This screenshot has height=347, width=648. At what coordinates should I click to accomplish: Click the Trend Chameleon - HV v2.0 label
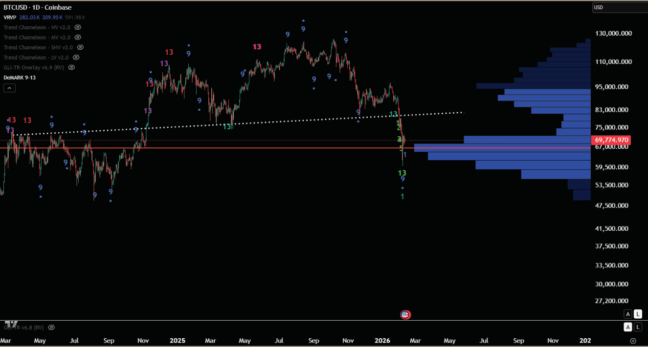(x=37, y=27)
